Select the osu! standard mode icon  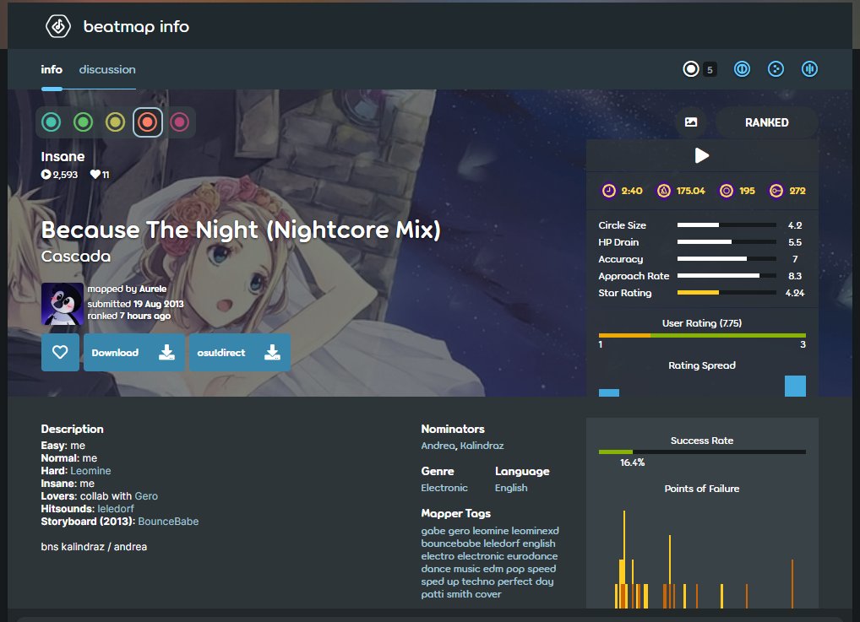[x=690, y=69]
